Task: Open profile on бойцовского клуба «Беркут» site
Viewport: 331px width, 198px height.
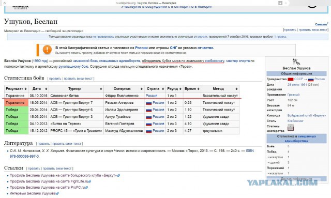Action: (63, 175)
